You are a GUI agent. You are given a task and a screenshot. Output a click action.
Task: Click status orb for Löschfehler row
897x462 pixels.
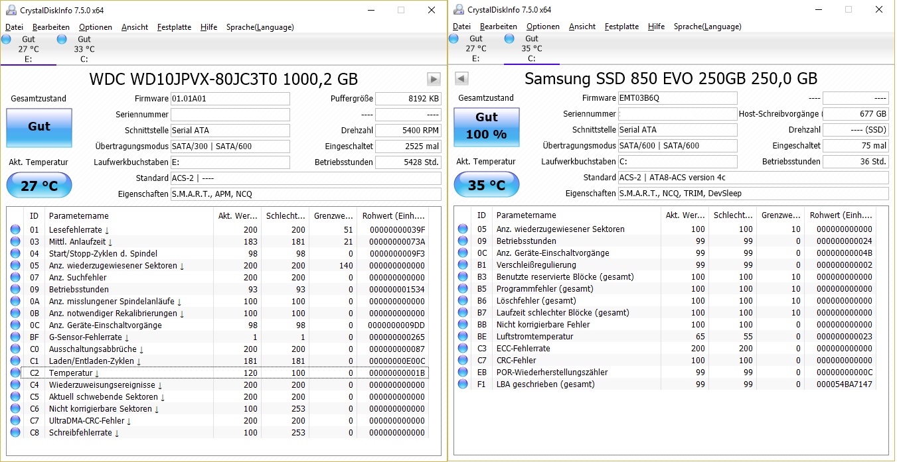[x=463, y=301]
